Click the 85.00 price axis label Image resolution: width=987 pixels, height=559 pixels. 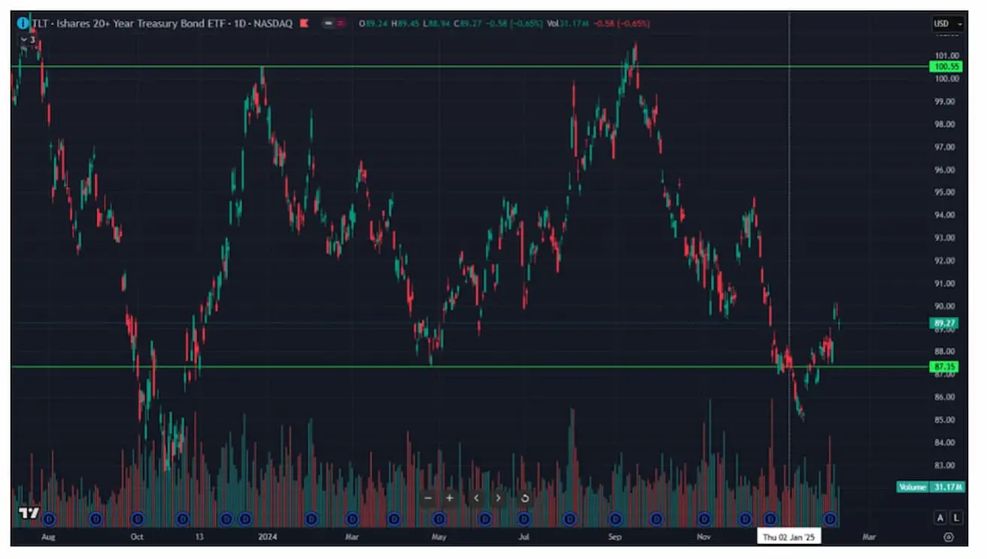(x=946, y=420)
